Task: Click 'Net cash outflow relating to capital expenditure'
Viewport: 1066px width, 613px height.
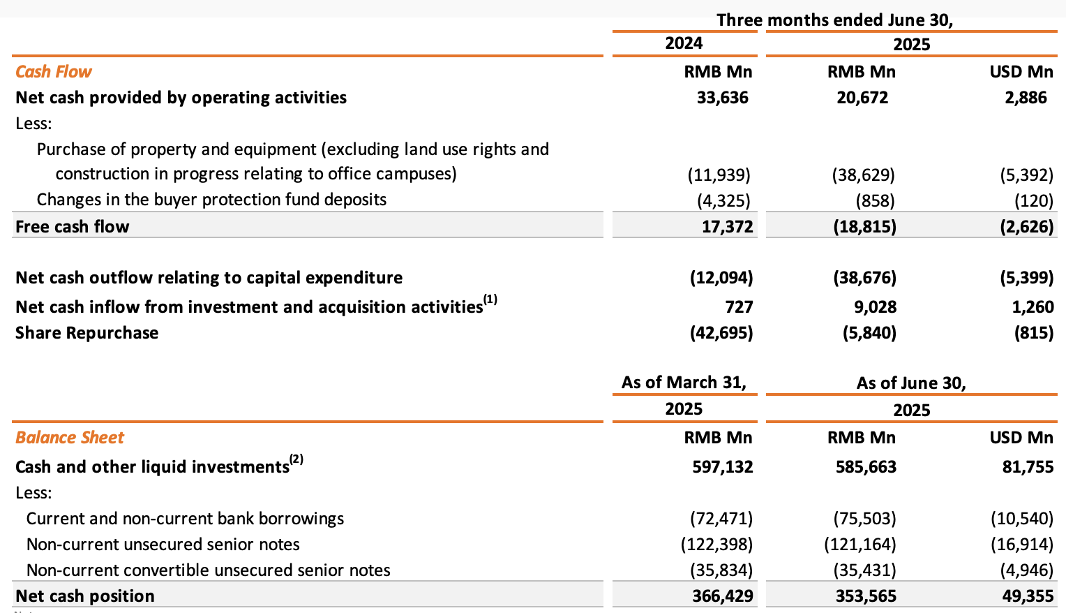Action: click(x=209, y=278)
